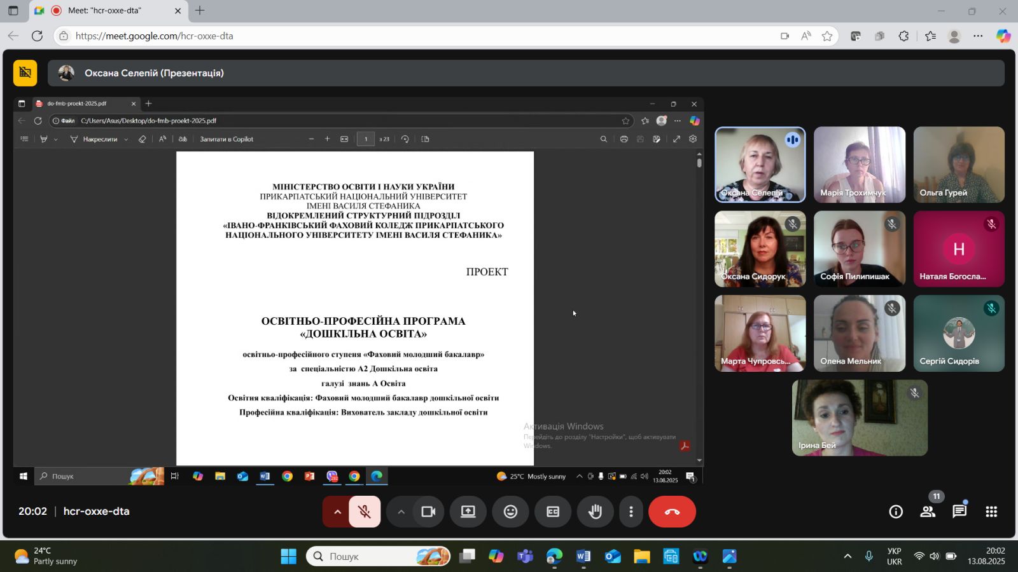
Task: Open the Present now screen share
Action: (x=468, y=512)
